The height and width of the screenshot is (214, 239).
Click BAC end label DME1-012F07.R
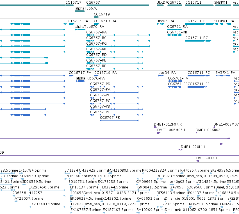click(x=168, y=124)
